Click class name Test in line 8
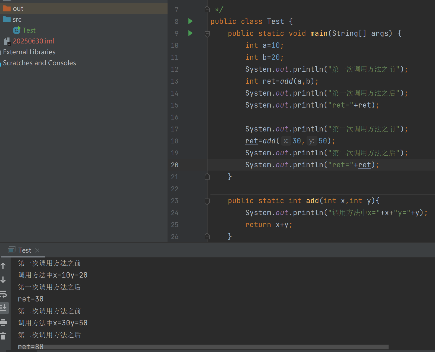This screenshot has height=352, width=435. (275, 21)
